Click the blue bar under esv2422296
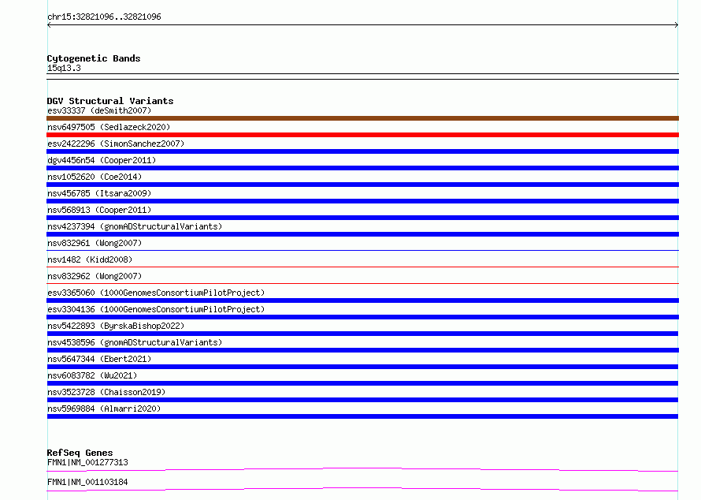701x500 pixels. pyautogui.click(x=362, y=151)
